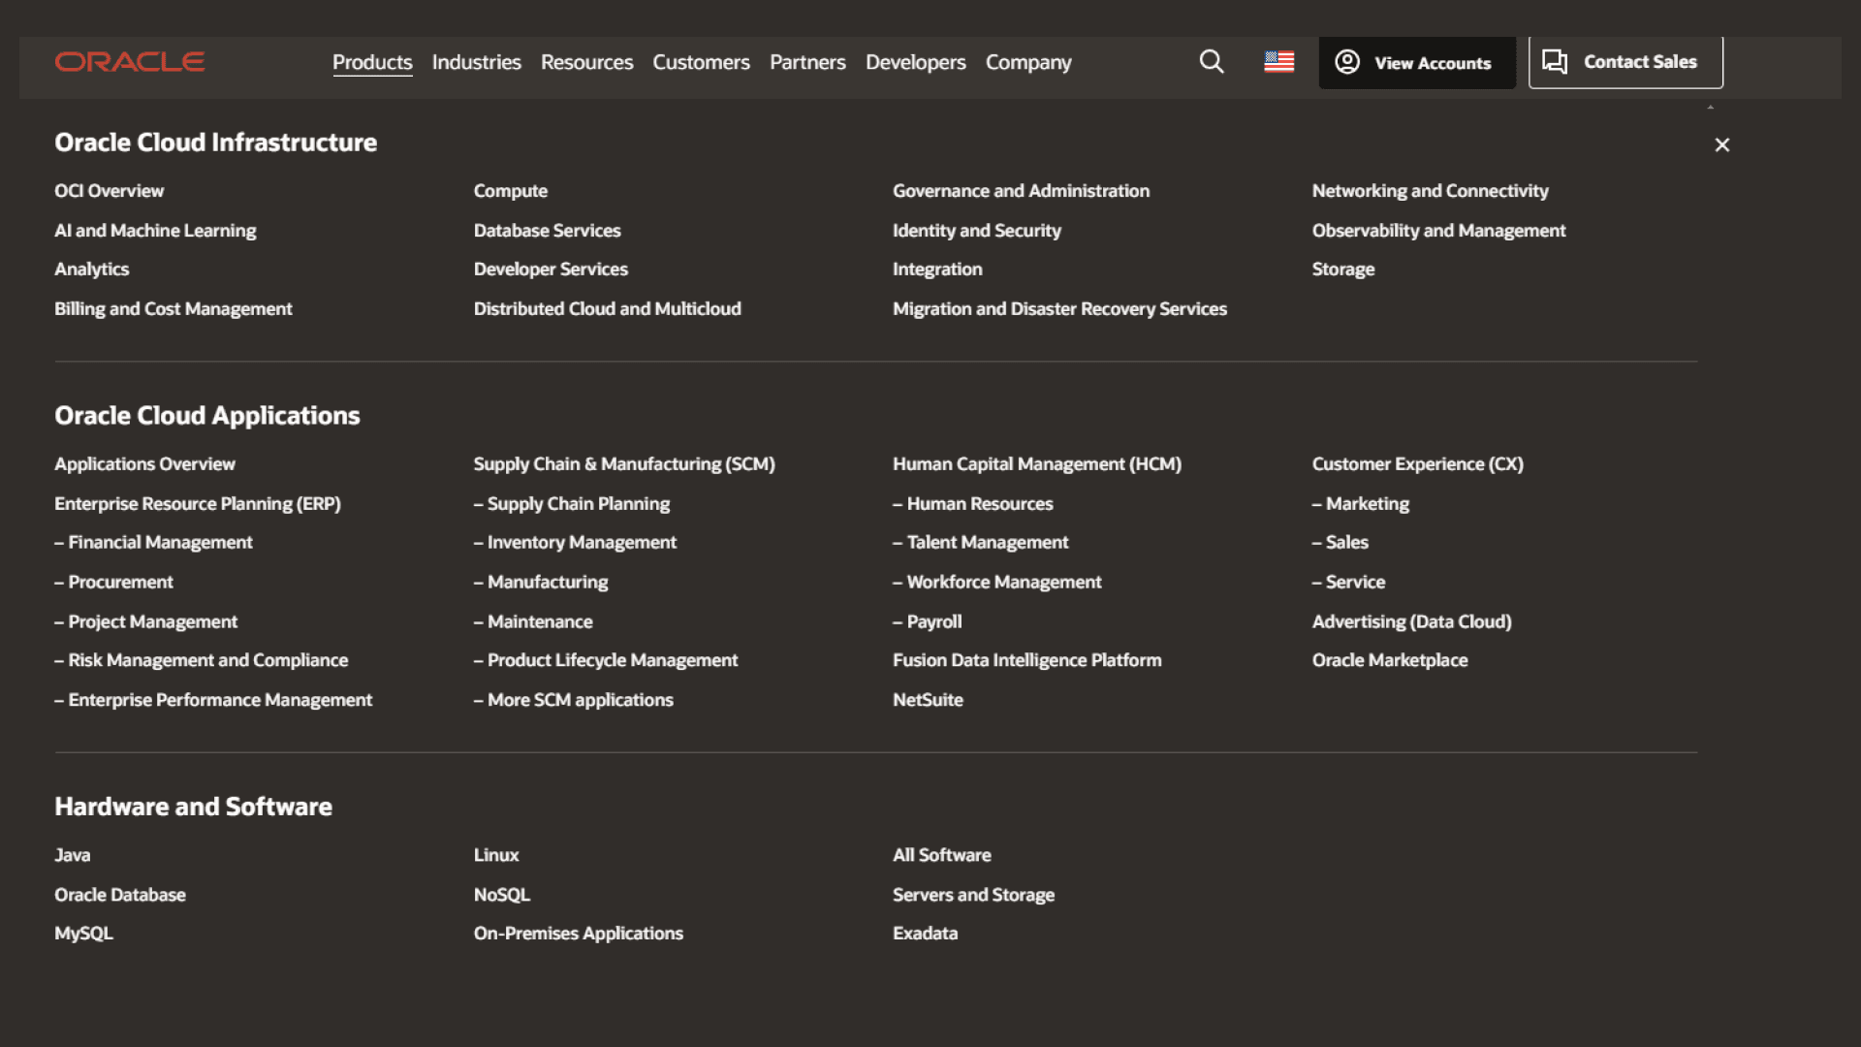The height and width of the screenshot is (1047, 1861).
Task: Go to Product Lifecycle Management
Action: [606, 660]
